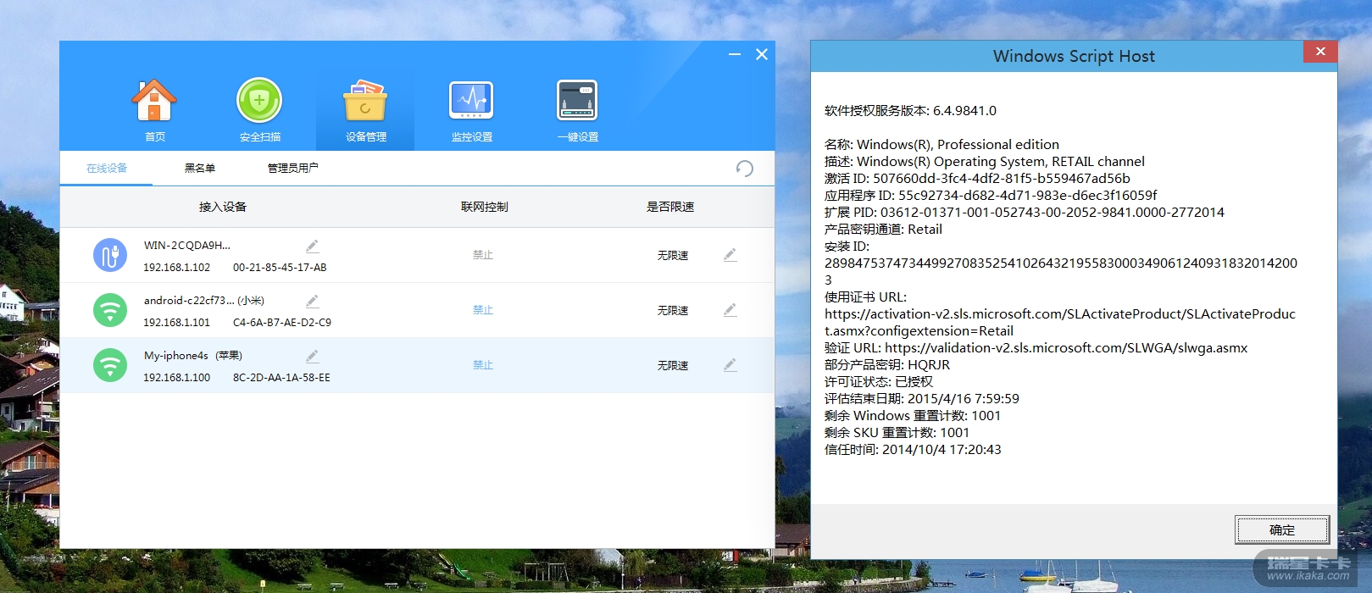This screenshot has height=593, width=1372.
Task: Rename the My-iphone4s device with pencil
Action: pos(312,357)
